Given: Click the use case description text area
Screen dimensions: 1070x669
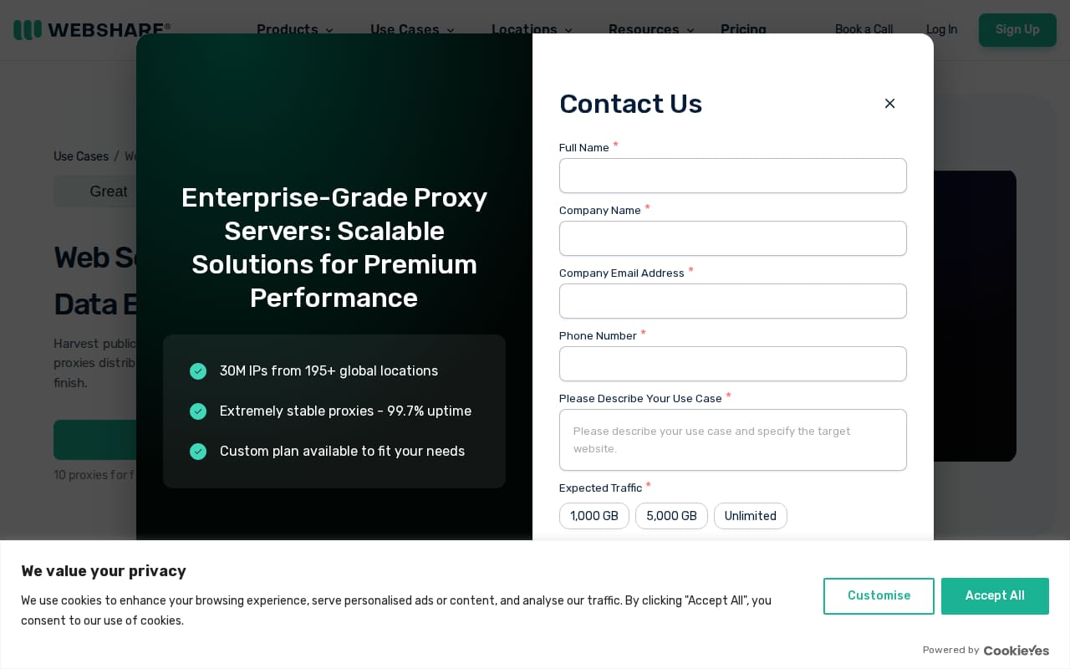Looking at the screenshot, I should coord(733,440).
